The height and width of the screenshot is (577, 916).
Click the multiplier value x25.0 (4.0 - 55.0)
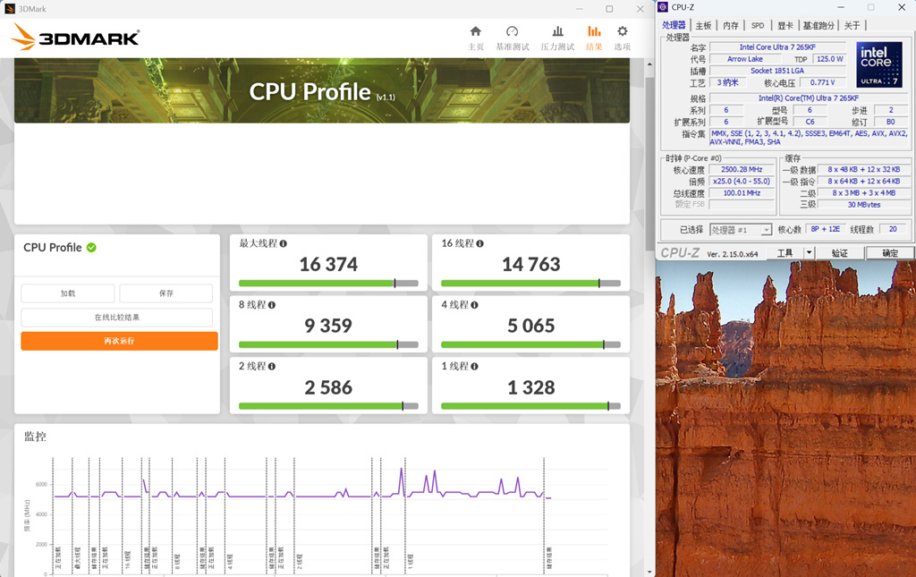[742, 182]
